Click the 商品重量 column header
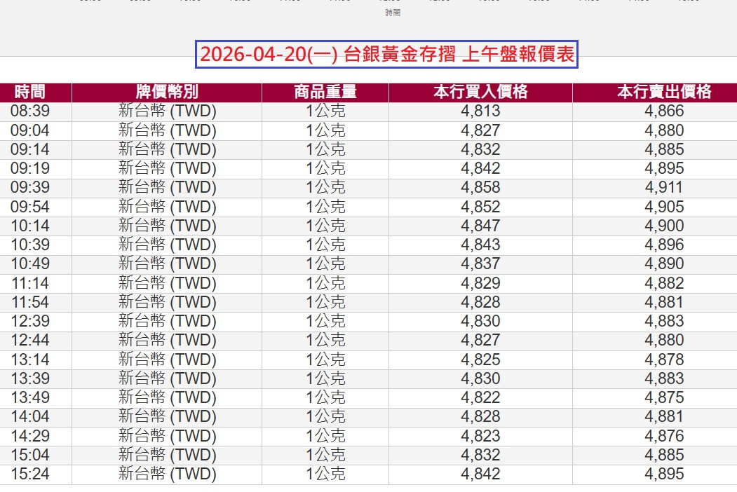 [x=325, y=92]
